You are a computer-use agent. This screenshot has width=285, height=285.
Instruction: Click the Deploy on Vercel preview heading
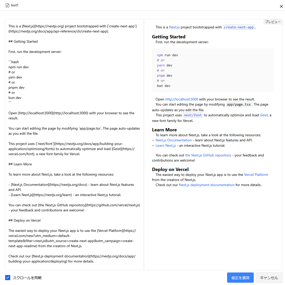[x=170, y=169]
